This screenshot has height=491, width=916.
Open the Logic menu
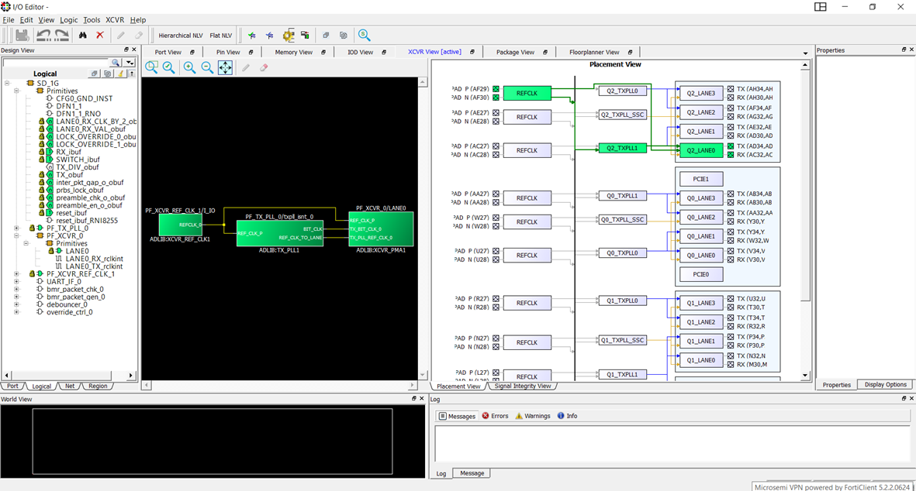coord(69,19)
